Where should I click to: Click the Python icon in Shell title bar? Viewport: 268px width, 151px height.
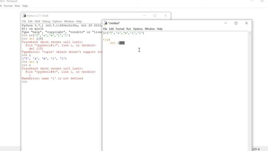(24, 16)
